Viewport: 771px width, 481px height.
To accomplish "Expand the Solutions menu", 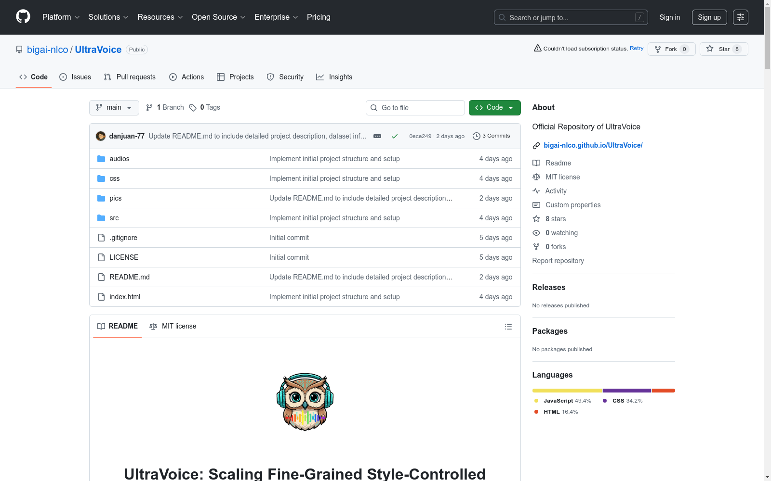I will [108, 17].
